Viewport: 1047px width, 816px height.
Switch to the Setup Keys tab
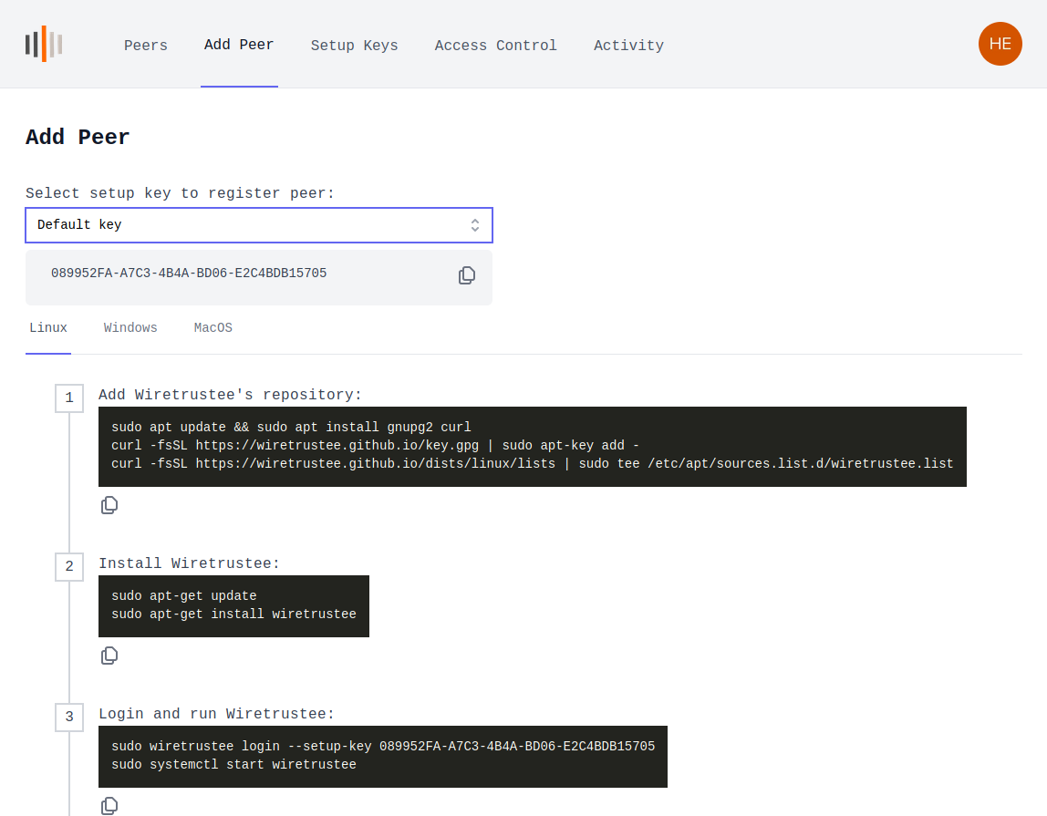pos(354,45)
